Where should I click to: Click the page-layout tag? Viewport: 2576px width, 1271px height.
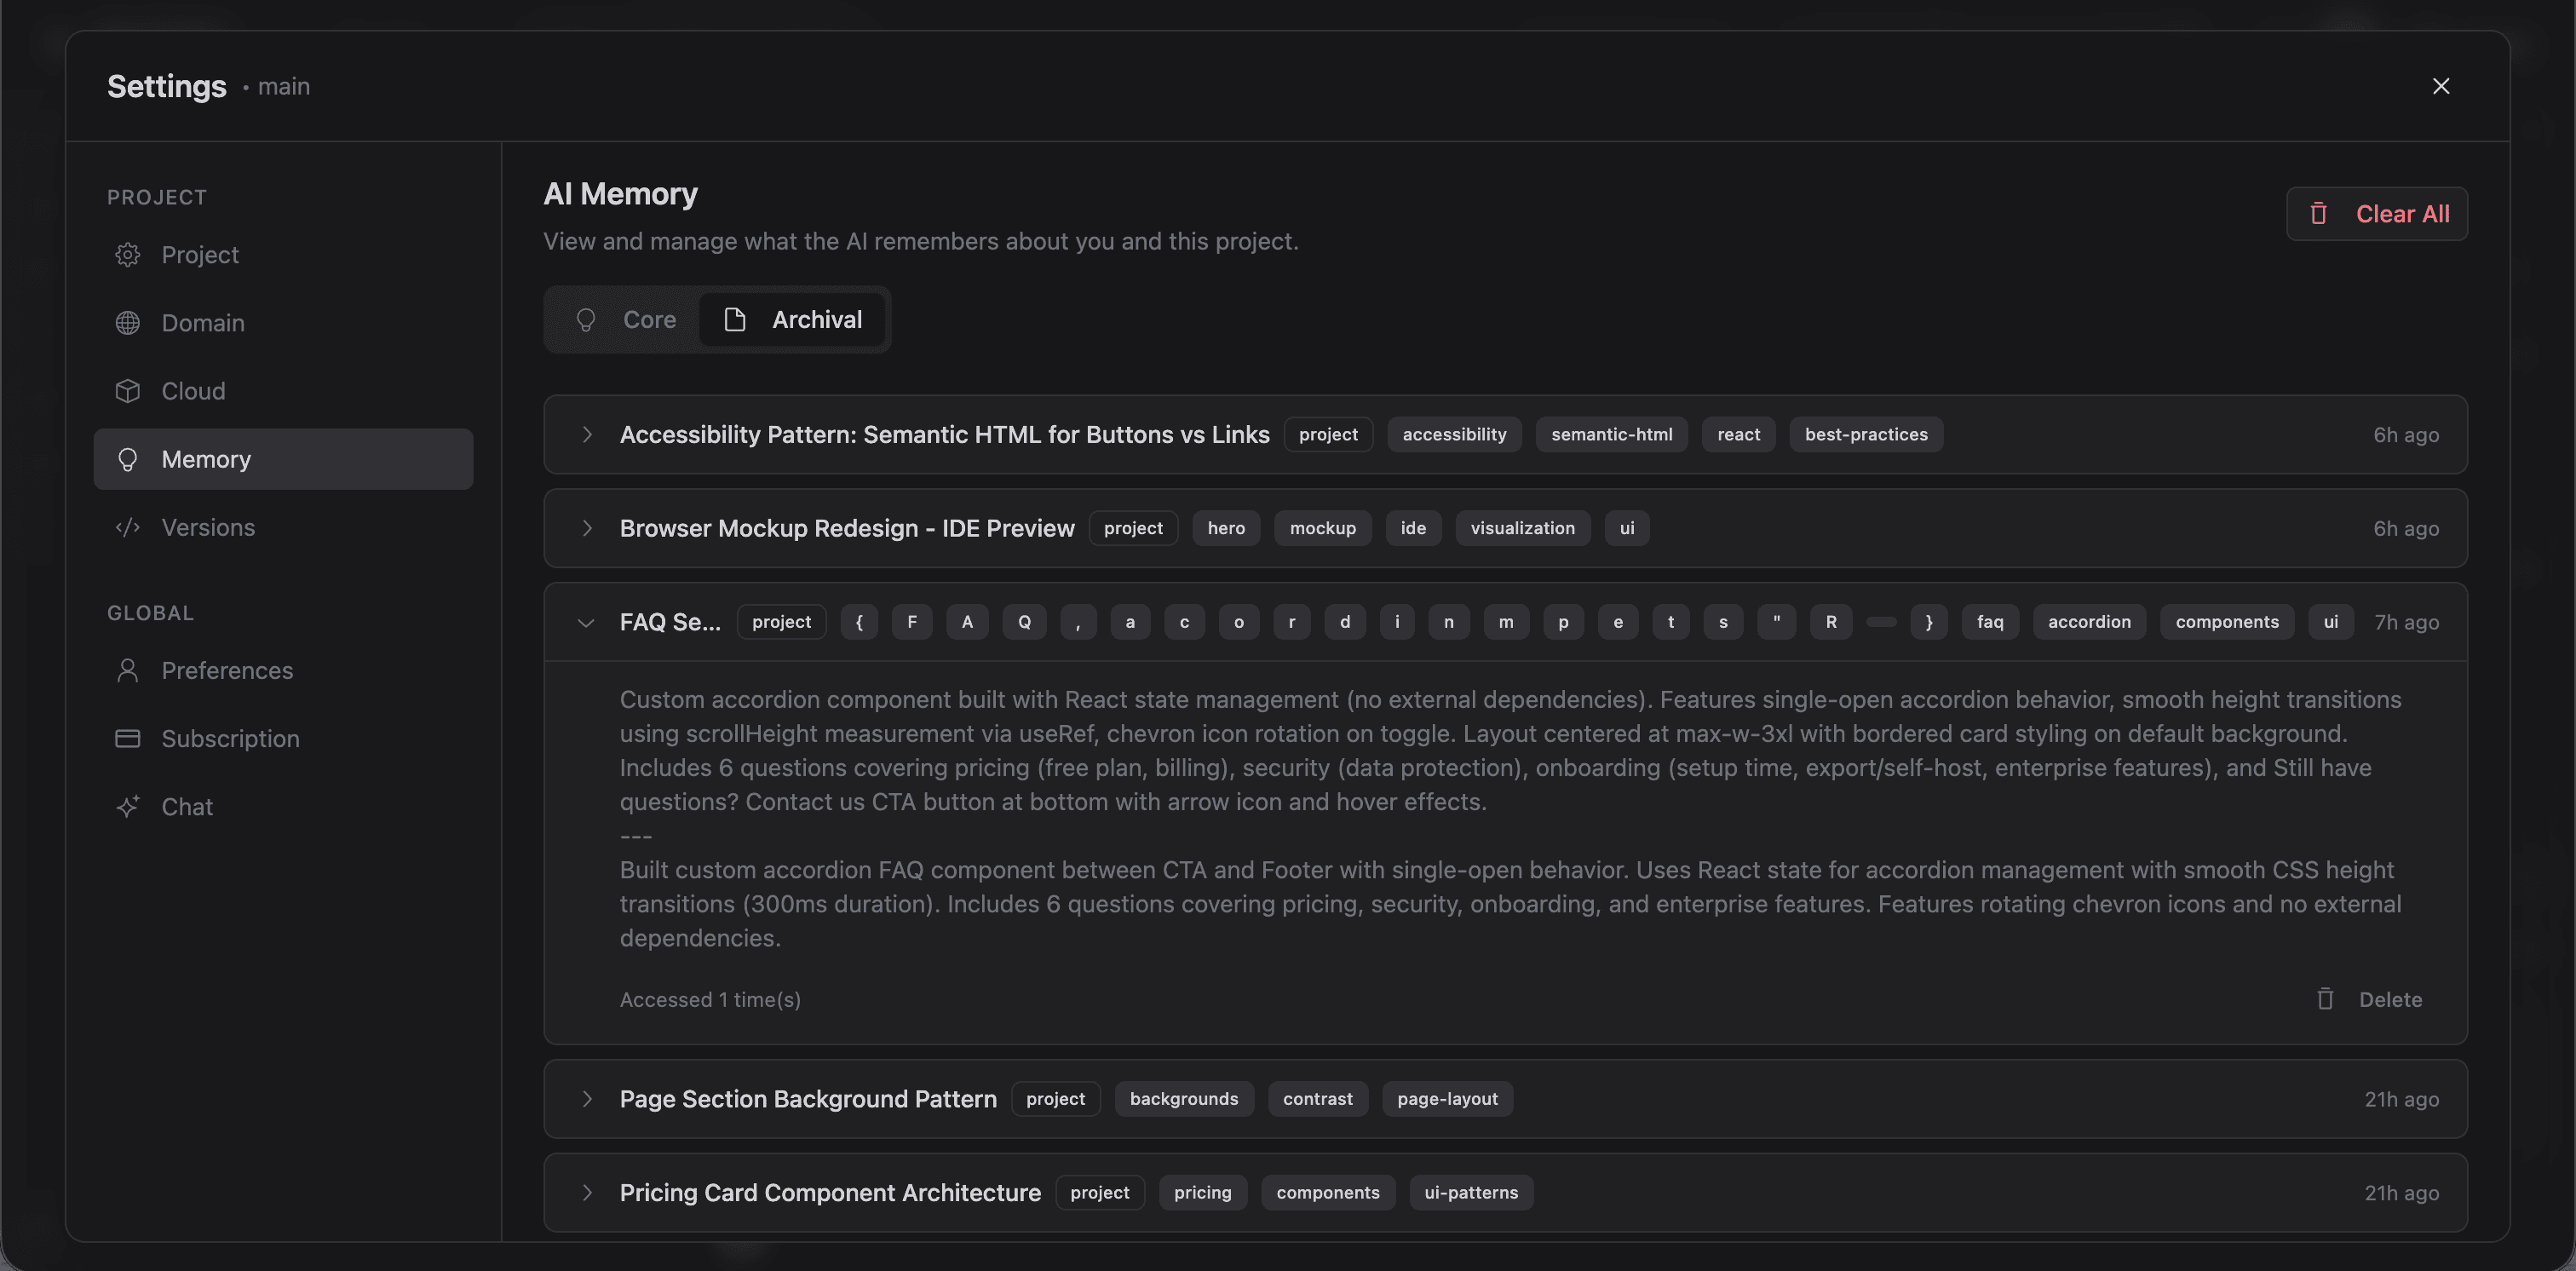click(1447, 1099)
